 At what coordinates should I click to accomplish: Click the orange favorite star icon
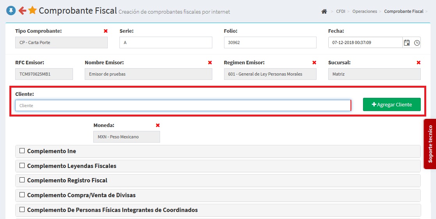click(x=32, y=11)
